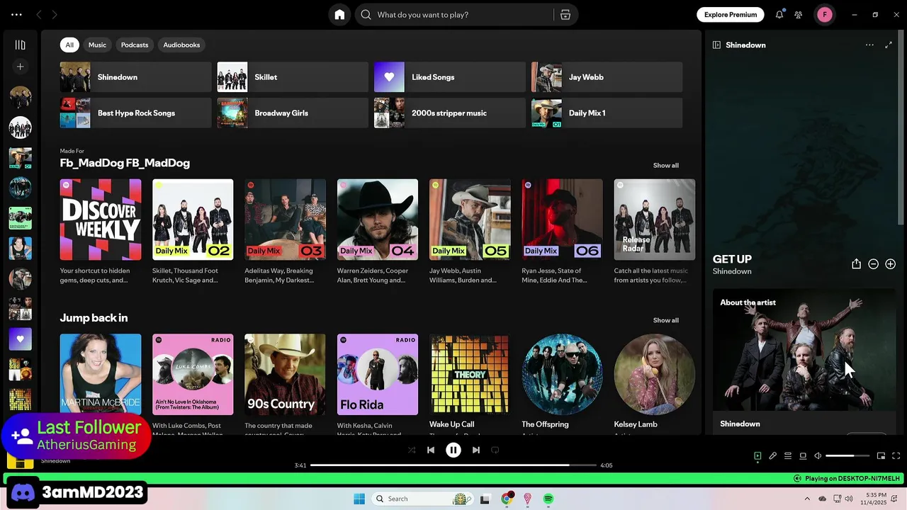Open the Jay Webb shortcut tile
This screenshot has height=510, width=907.
coord(607,77)
